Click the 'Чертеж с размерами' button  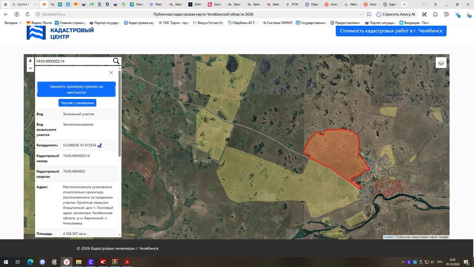click(x=77, y=103)
